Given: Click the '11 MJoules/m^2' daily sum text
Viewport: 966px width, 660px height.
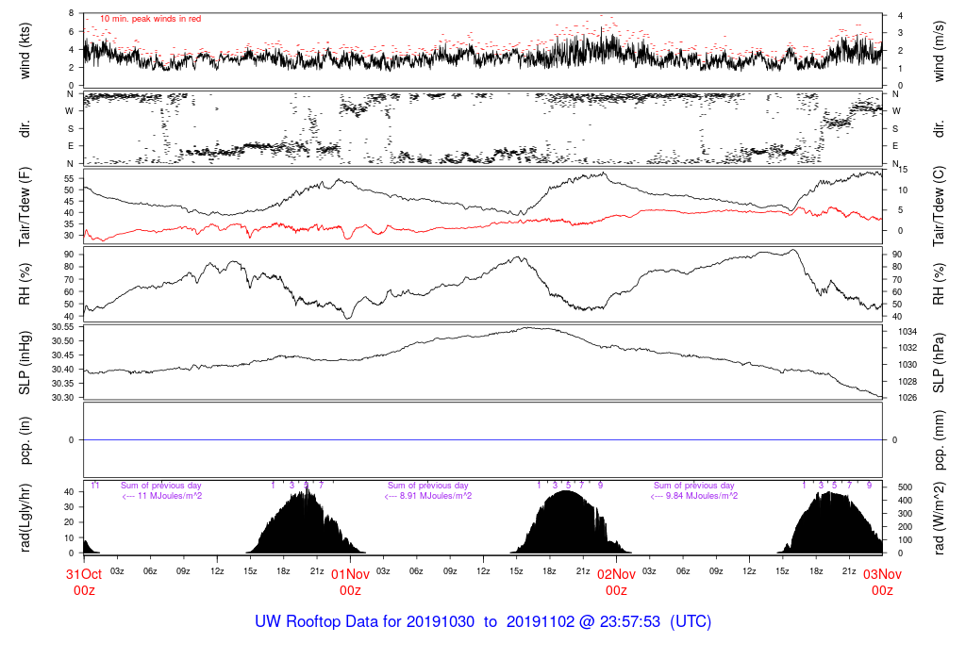Looking at the screenshot, I should 162,496.
